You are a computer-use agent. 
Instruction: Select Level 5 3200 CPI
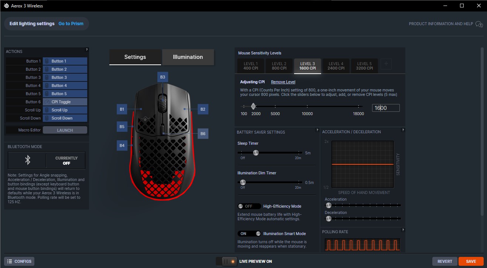click(x=364, y=66)
